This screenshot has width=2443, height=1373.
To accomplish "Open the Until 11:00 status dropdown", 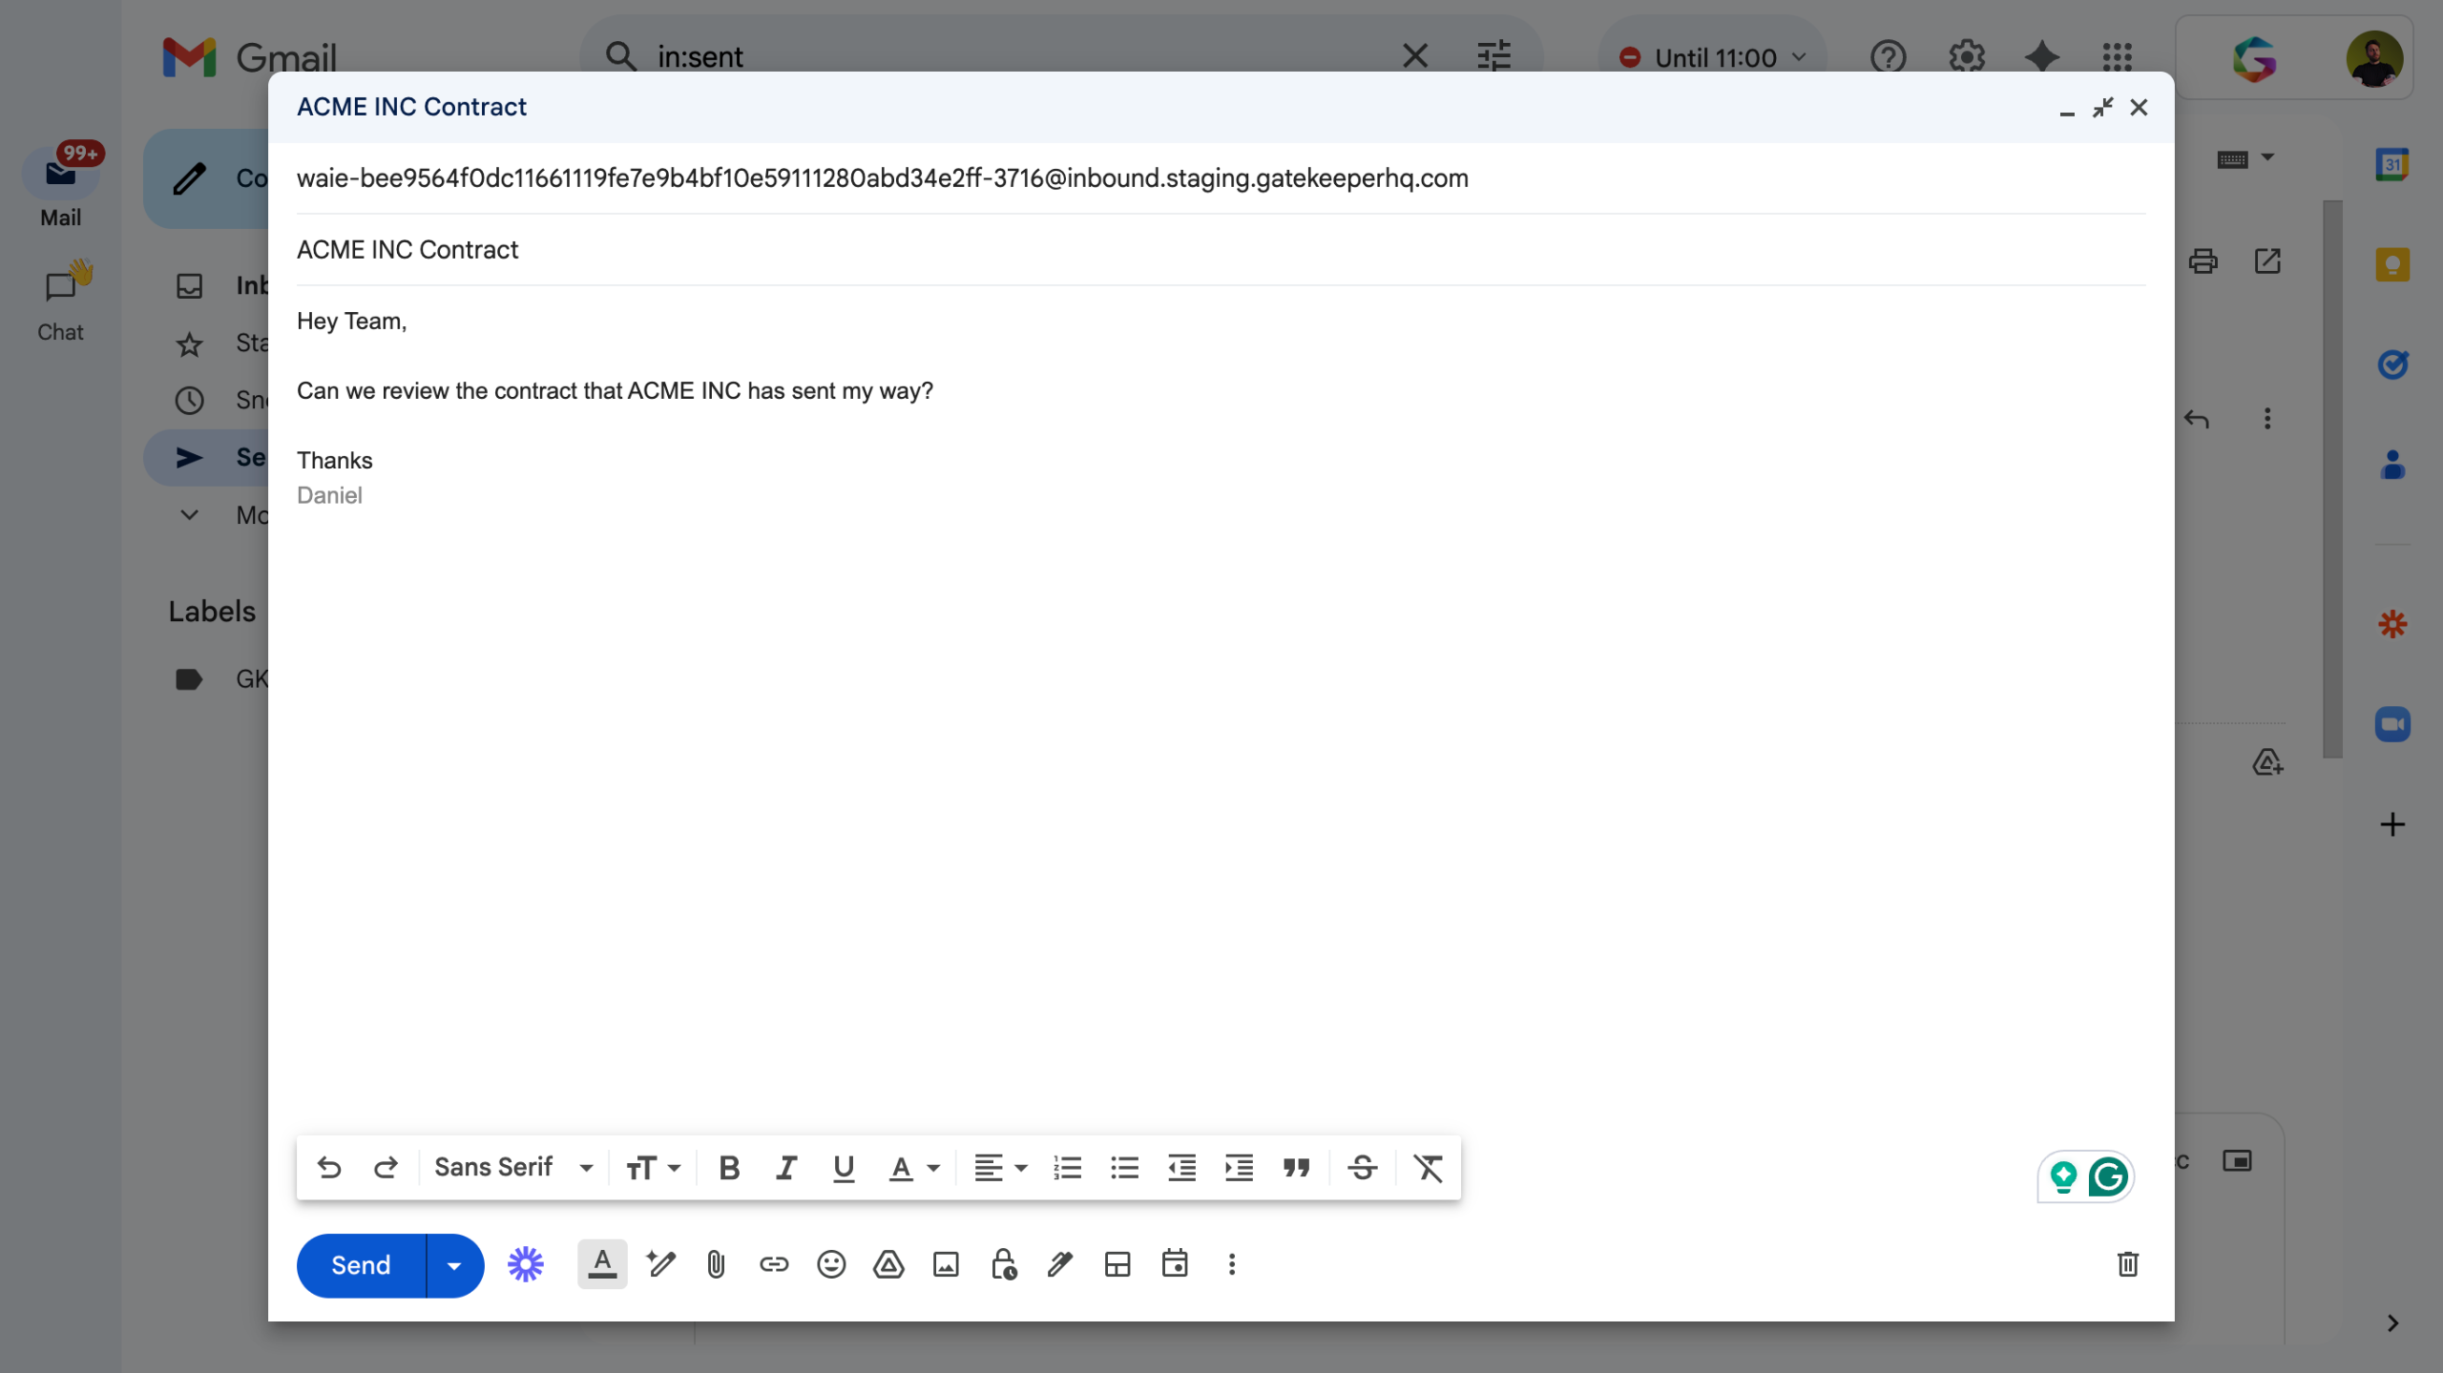I will (x=1714, y=57).
